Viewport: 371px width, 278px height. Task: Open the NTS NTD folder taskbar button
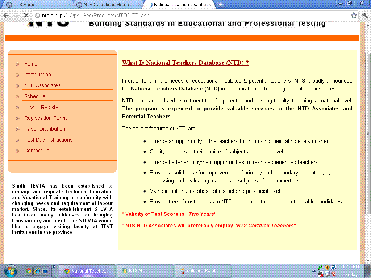point(145,271)
